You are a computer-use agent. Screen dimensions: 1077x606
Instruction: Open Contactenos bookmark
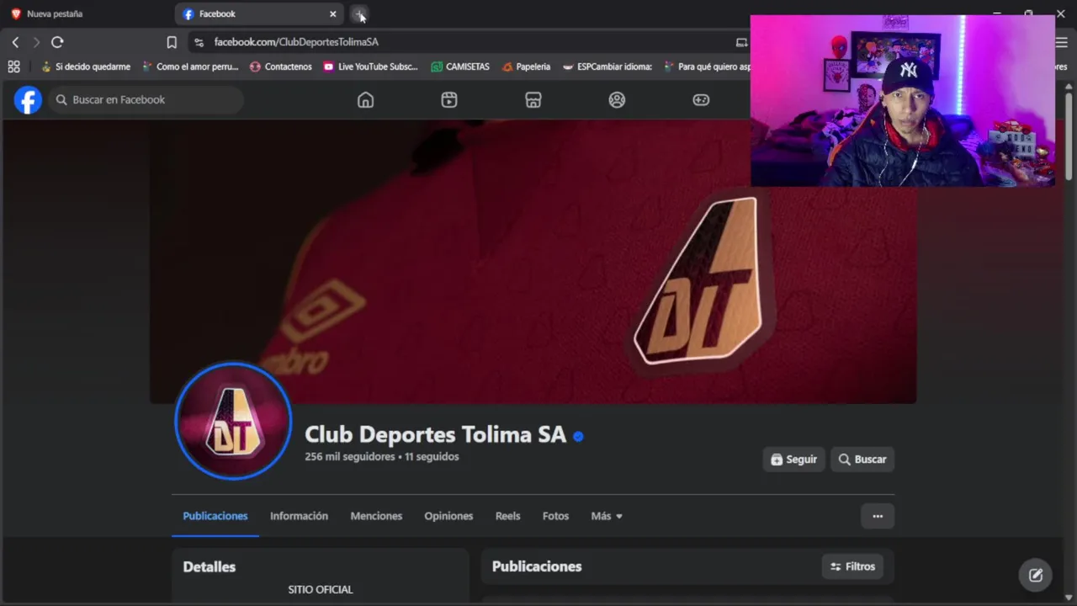coord(281,66)
